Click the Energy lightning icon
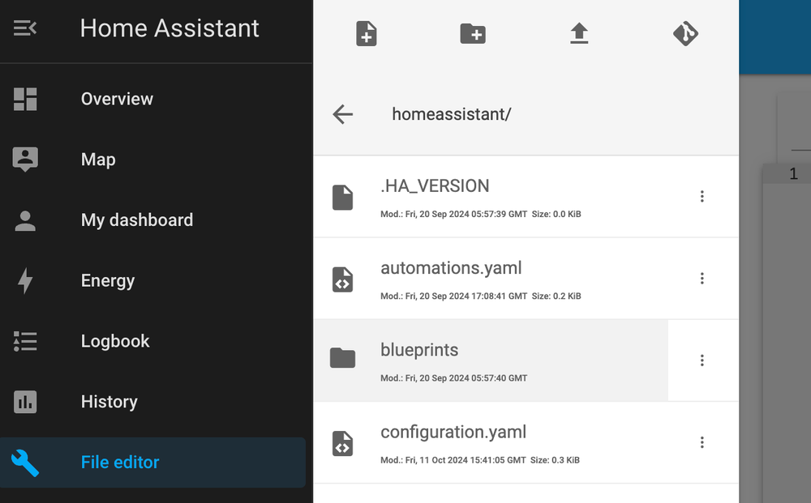Screen dimensions: 811x503 tap(25, 280)
